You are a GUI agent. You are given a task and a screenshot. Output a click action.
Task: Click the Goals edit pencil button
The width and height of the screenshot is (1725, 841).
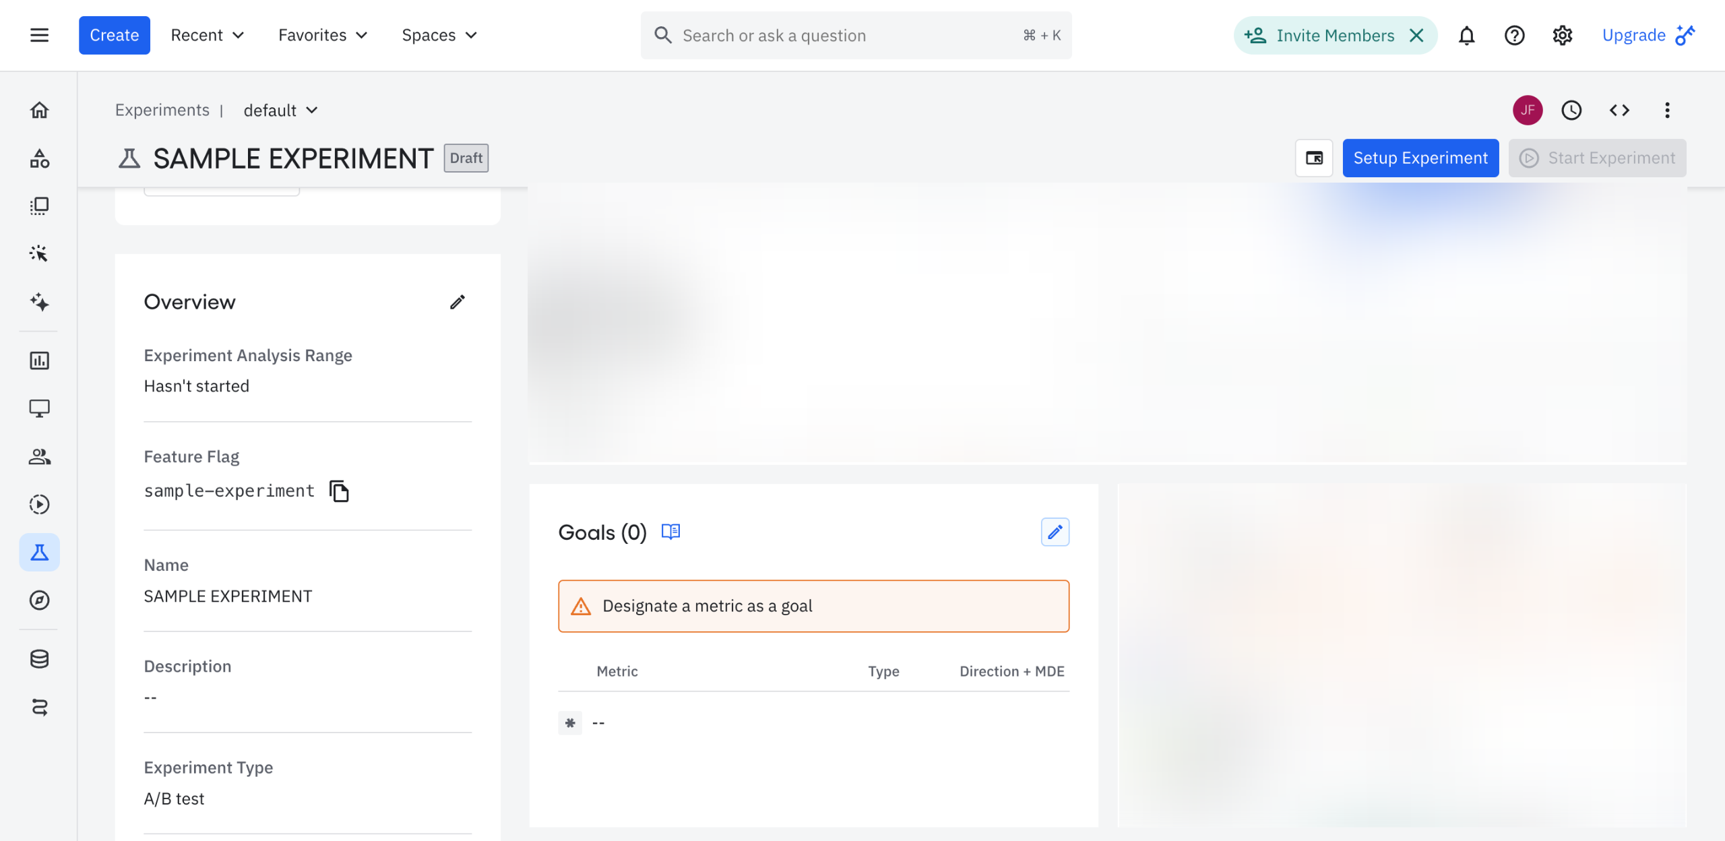point(1055,532)
